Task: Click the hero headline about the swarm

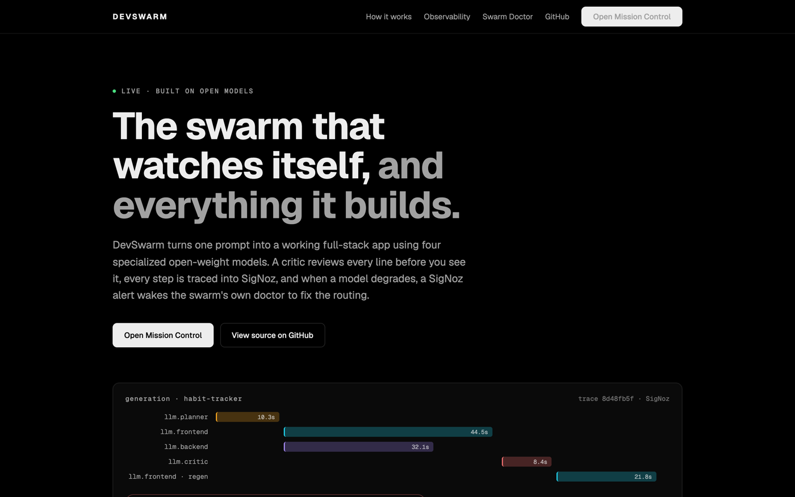Action: 286,165
